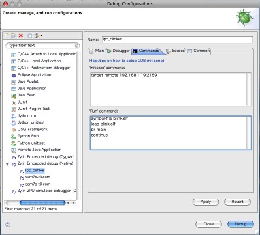Select C/C++ Attach to Local Application
The height and width of the screenshot is (235, 260).
click(x=46, y=54)
